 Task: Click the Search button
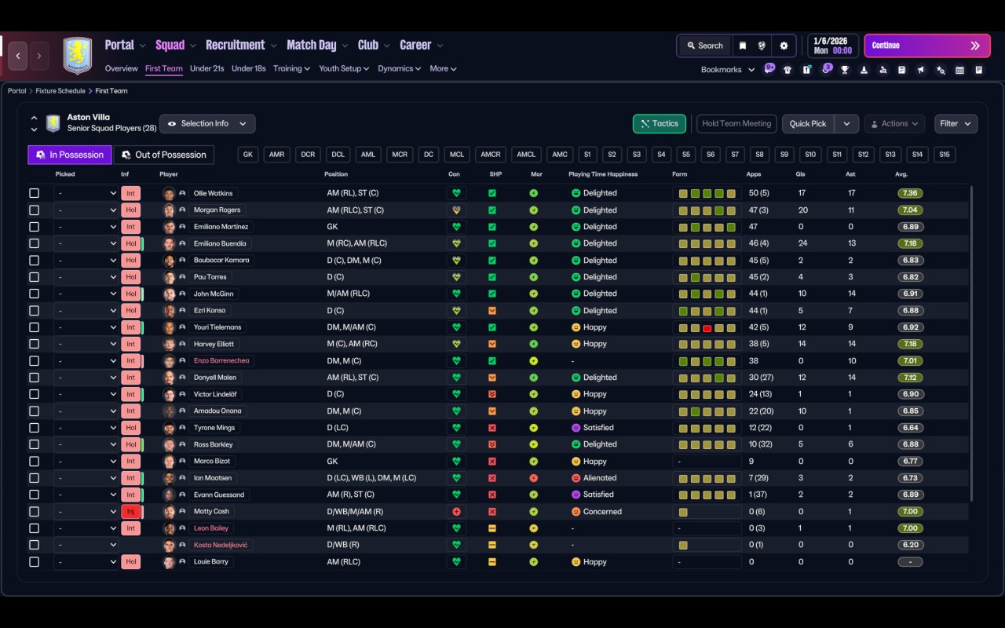[x=704, y=46]
